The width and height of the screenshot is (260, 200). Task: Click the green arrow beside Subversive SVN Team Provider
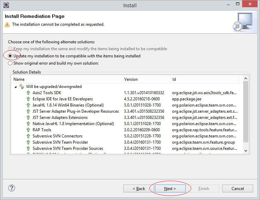pos(29,142)
